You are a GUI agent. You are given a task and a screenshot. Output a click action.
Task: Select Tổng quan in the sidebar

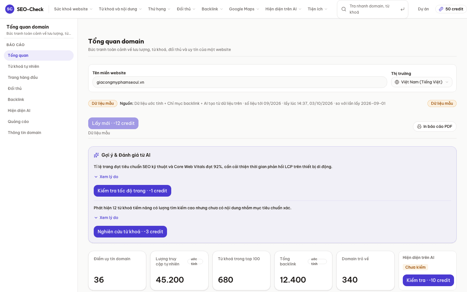(39, 55)
